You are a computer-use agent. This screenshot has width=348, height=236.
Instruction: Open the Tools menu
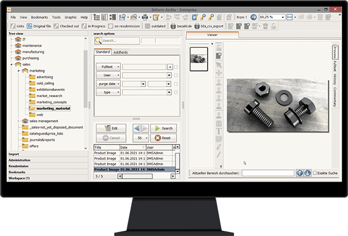(x=56, y=17)
